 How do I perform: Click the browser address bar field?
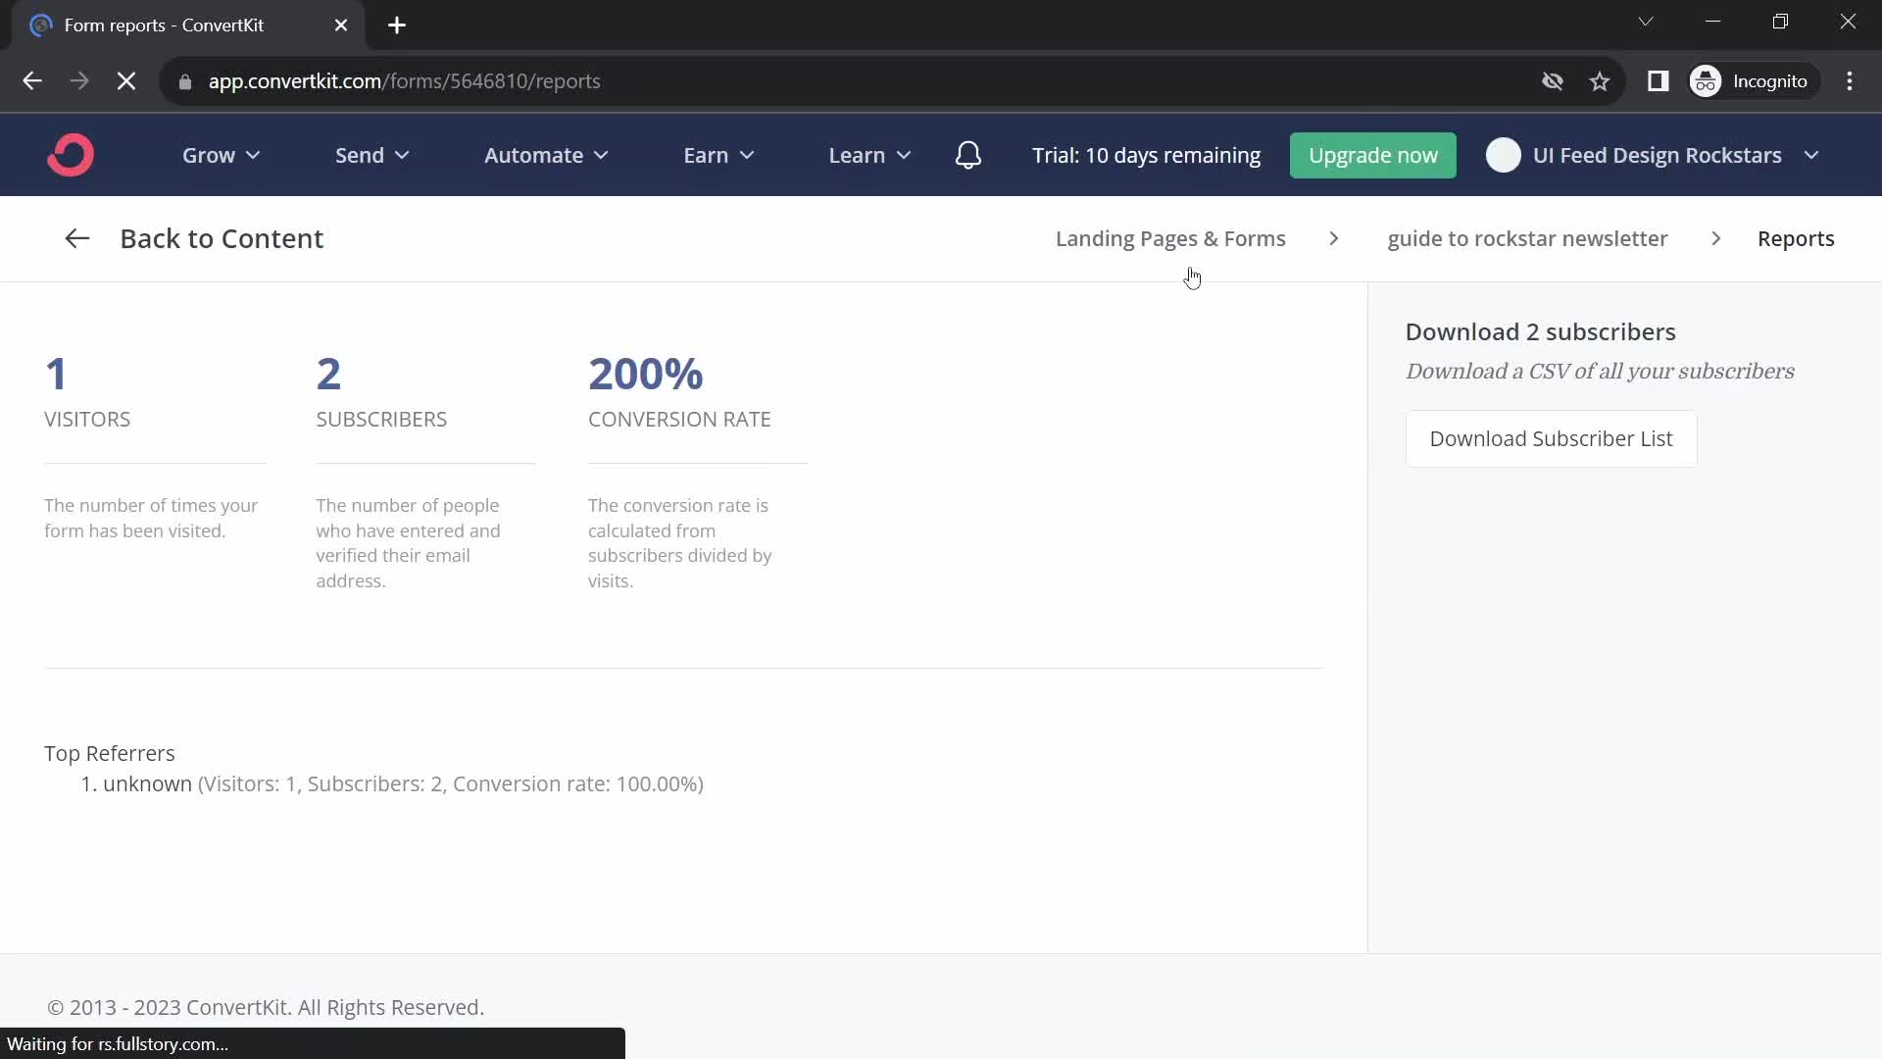403,80
